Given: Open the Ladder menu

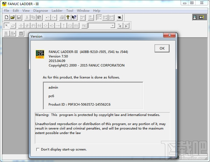Looking at the screenshot, I should (57, 10).
